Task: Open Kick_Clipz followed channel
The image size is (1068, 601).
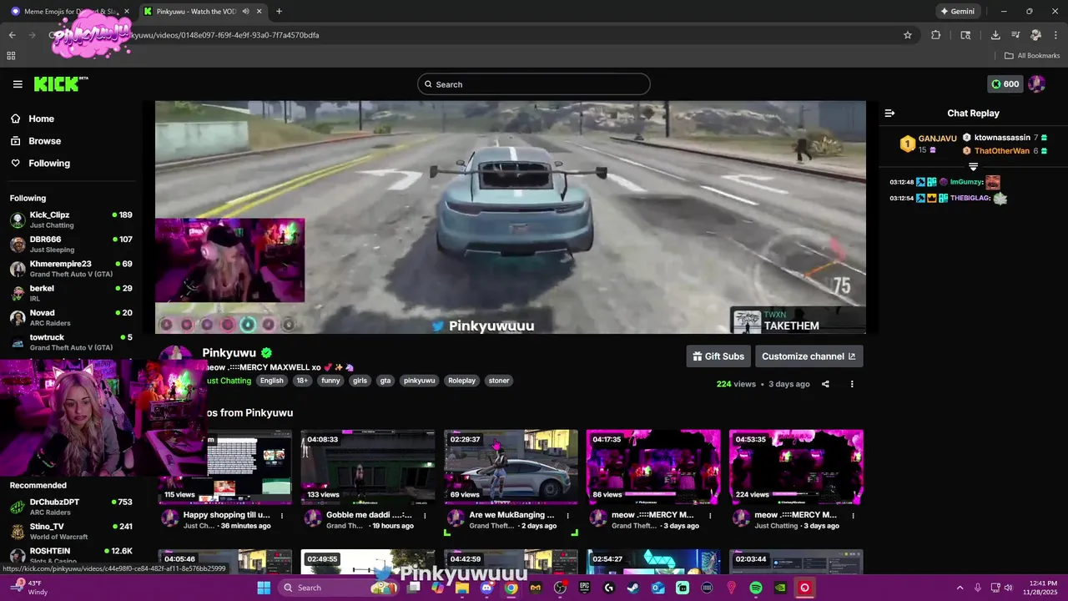Action: pyautogui.click(x=71, y=220)
